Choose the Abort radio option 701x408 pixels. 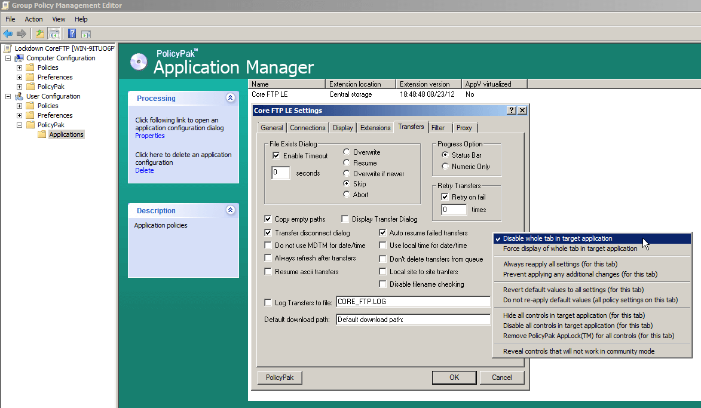tap(347, 194)
